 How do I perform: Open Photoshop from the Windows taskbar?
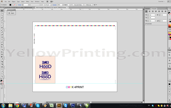(73, 105)
